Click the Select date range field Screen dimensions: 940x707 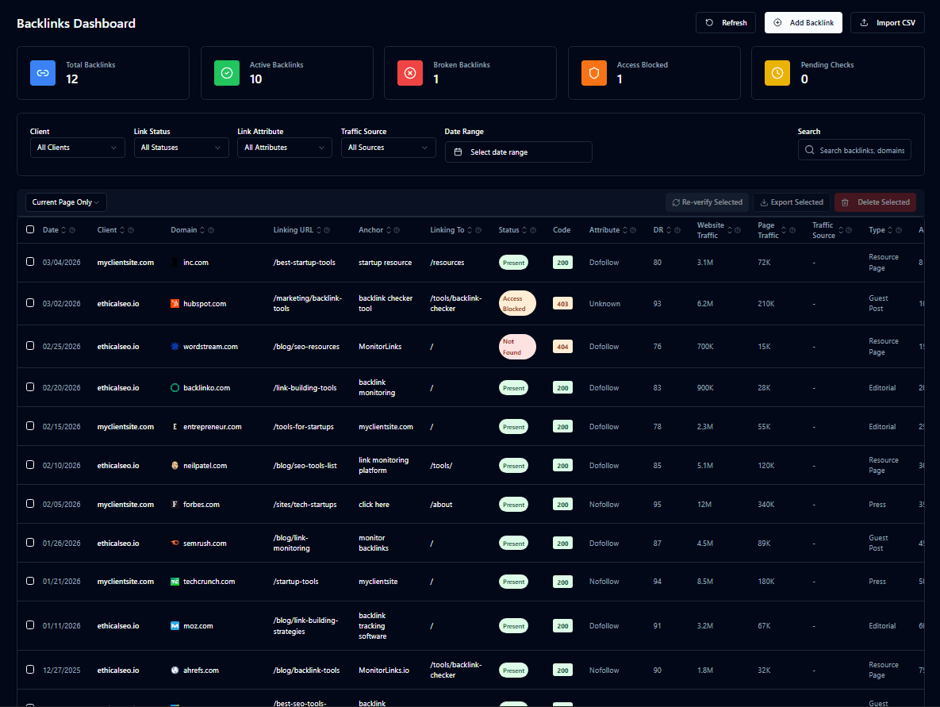(x=518, y=152)
